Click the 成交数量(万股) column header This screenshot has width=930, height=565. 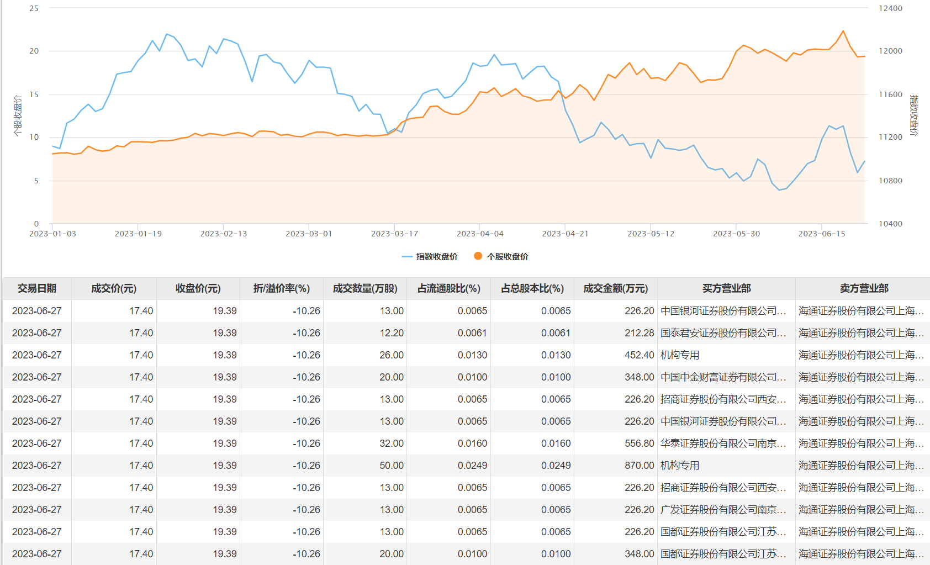coord(364,288)
